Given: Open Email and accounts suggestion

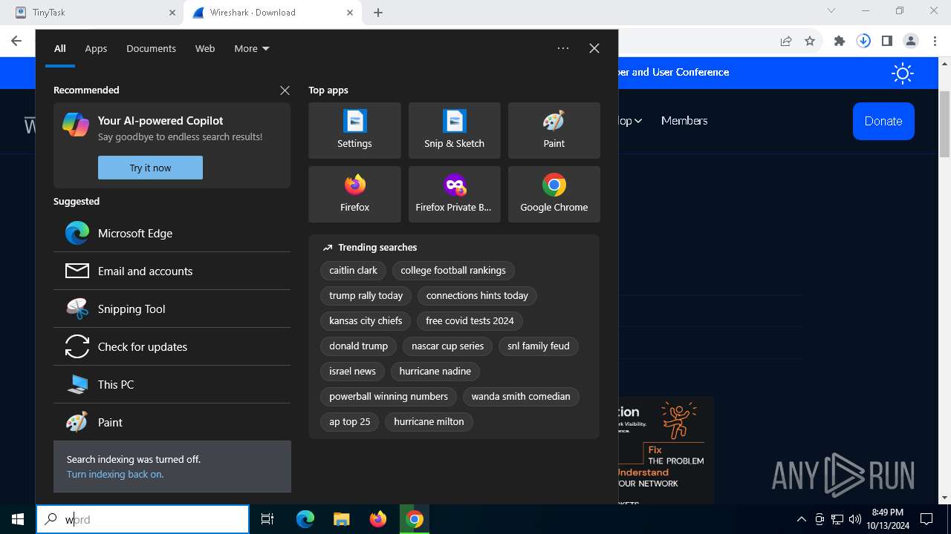Looking at the screenshot, I should click(x=172, y=271).
